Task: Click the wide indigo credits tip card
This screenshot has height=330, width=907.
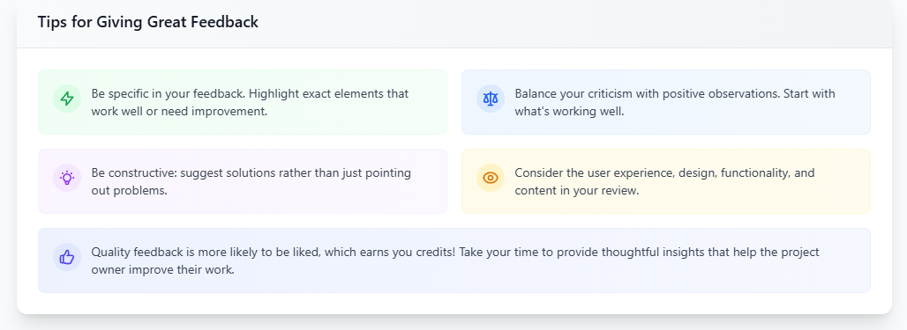Action: pos(454,260)
